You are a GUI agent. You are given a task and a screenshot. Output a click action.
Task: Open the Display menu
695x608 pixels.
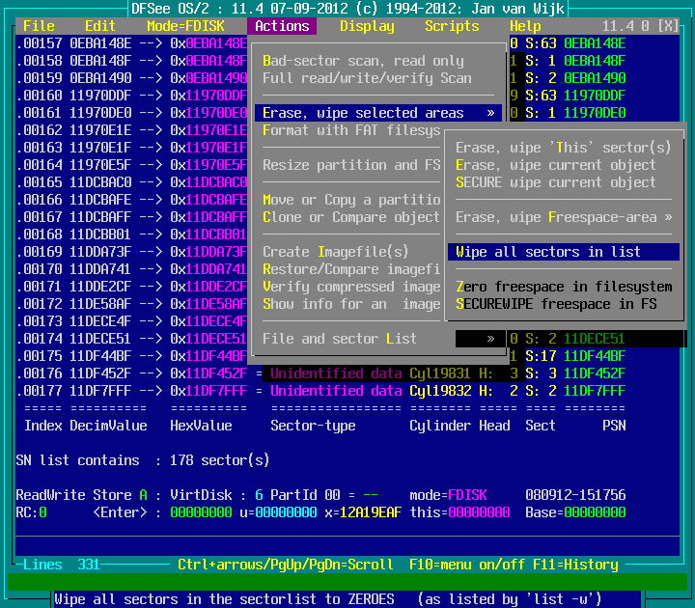(x=367, y=26)
